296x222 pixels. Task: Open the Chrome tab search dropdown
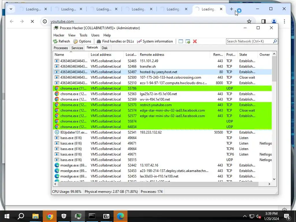click(x=11, y=9)
